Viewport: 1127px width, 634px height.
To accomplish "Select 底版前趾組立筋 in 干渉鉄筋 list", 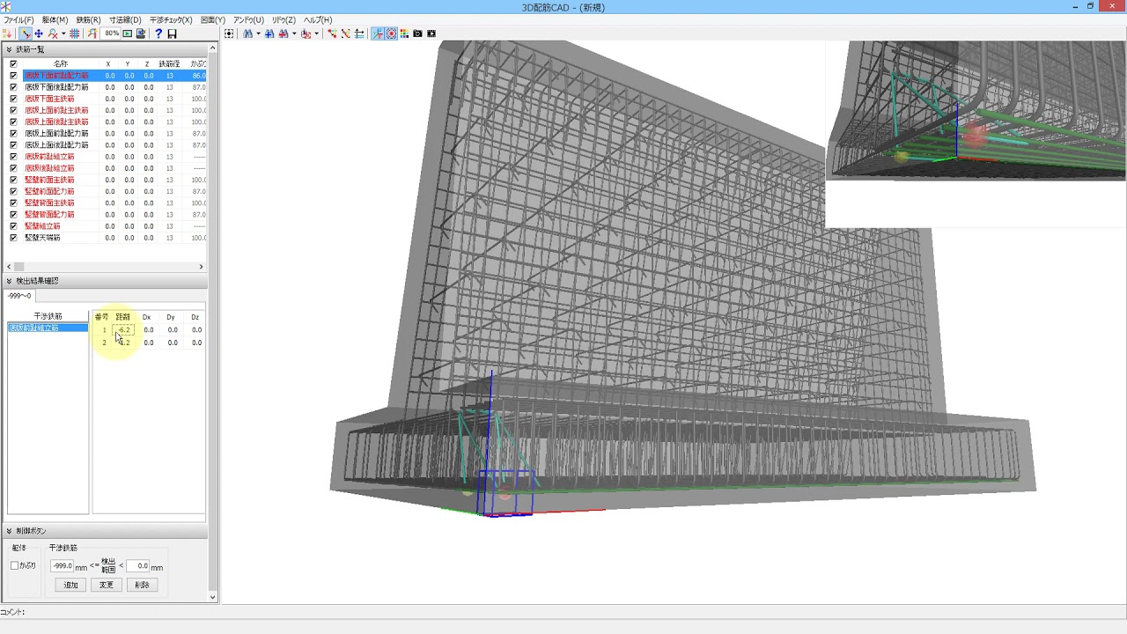I will pyautogui.click(x=48, y=328).
